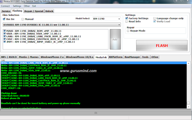
Task: Open the WindowsPhone 10/8.x tab
Action: (79, 57)
